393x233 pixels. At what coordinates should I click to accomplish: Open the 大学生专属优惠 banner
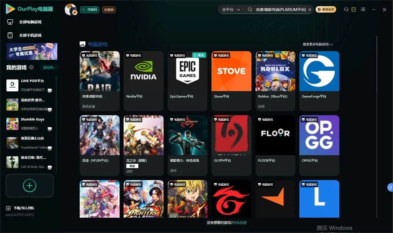(32, 52)
